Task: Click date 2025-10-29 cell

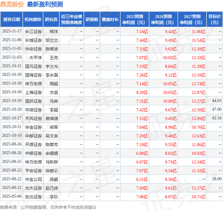Action: [x=12, y=101]
